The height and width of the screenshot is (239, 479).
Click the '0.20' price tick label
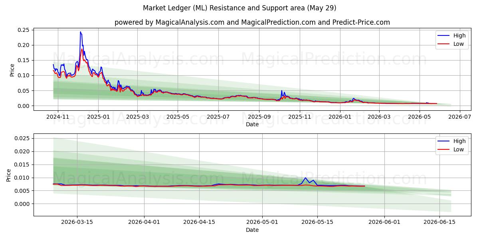point(24,45)
